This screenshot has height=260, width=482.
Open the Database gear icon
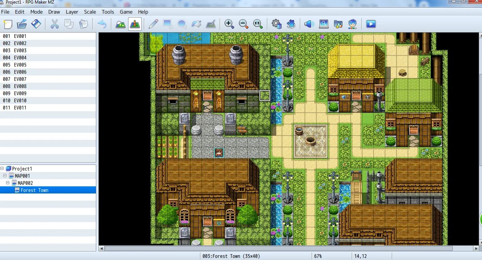coord(277,24)
